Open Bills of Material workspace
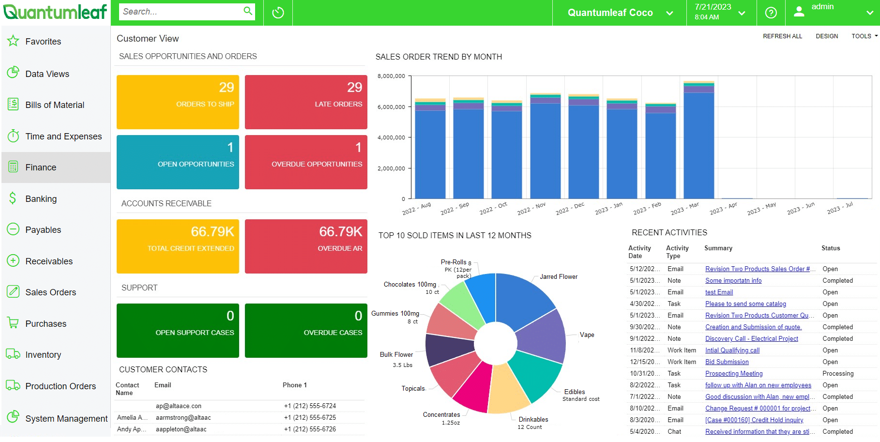Screen dimensions: 880x442 56,105
